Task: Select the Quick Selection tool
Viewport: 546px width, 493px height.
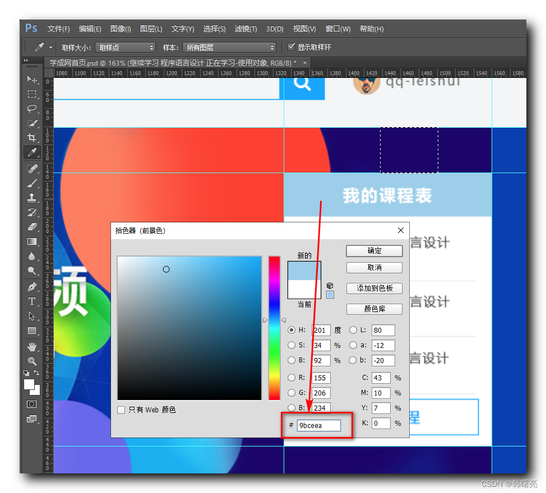Action: (32, 123)
